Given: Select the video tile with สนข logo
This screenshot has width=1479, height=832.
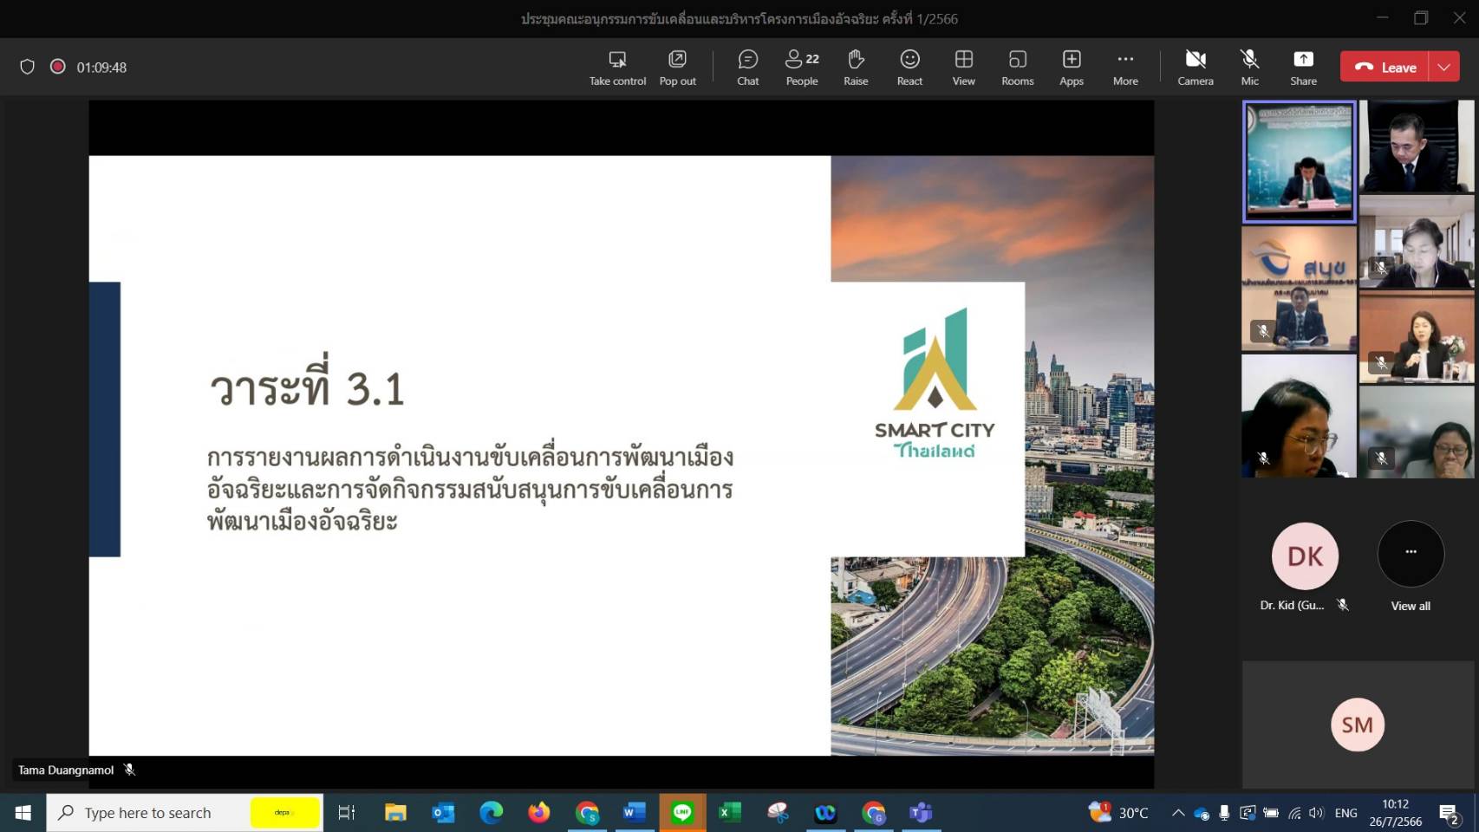Looking at the screenshot, I should [x=1299, y=289].
